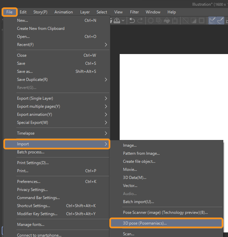This screenshot has width=228, height=237.
Task: Click Print... menu entry
Action: coord(56,171)
